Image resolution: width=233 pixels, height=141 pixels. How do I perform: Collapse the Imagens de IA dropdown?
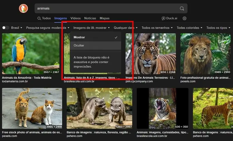tap(91, 28)
